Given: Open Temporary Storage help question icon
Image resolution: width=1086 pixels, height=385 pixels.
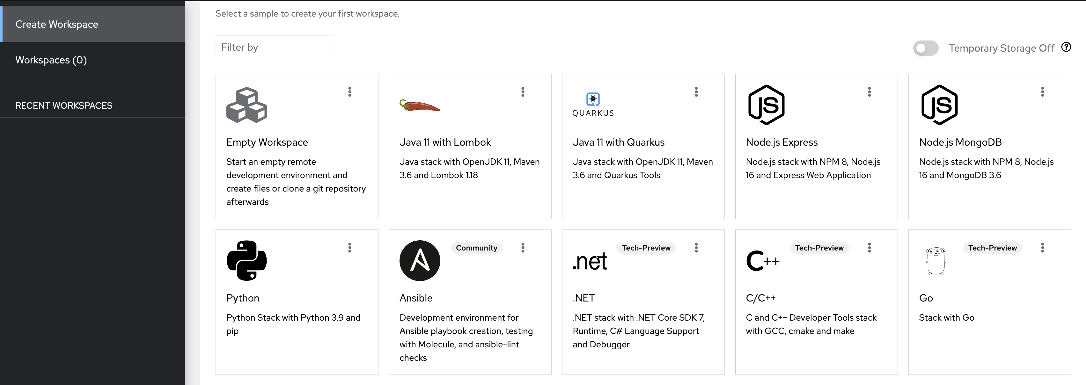Looking at the screenshot, I should [x=1066, y=47].
